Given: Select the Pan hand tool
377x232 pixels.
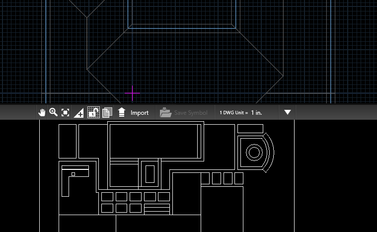Looking at the screenshot, I should point(42,112).
